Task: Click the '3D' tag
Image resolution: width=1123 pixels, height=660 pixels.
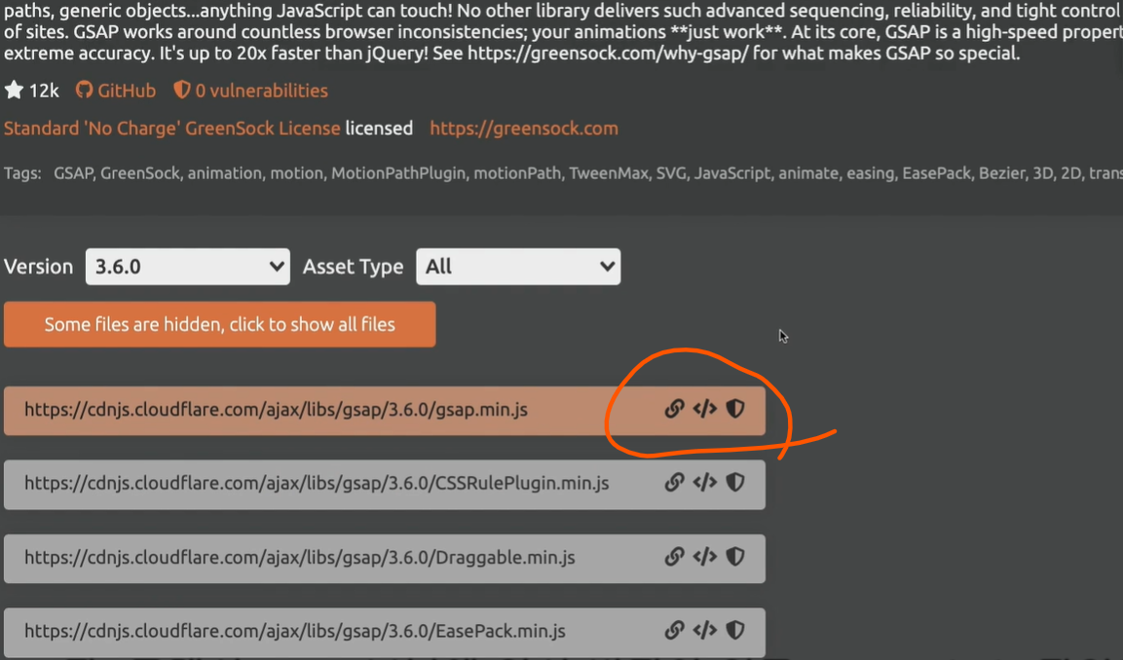Action: point(1042,173)
